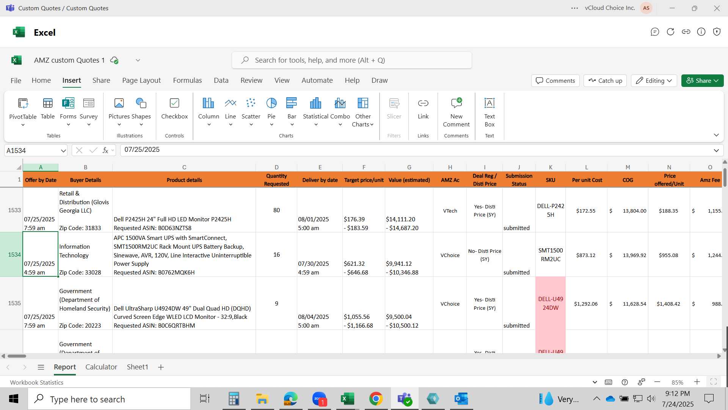Open the file name dropdown chevron
The height and width of the screenshot is (410, 728).
point(138,60)
